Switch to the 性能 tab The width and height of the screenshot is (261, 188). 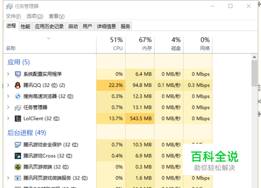pos(26,27)
